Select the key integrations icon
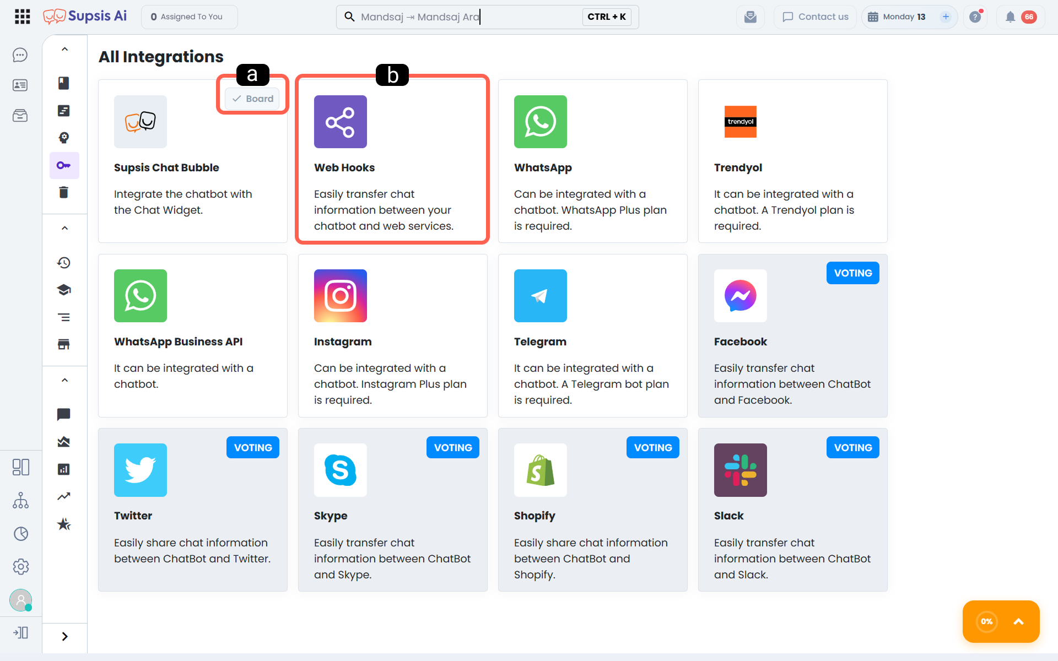This screenshot has height=661, width=1058. click(x=64, y=165)
